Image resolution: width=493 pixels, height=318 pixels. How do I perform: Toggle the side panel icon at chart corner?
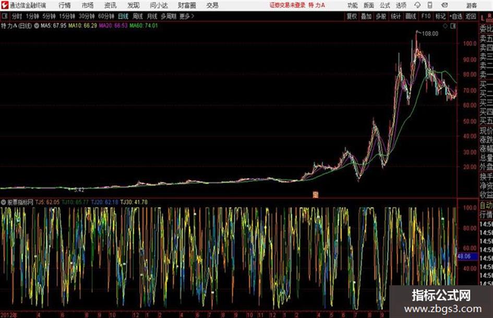pos(453,26)
